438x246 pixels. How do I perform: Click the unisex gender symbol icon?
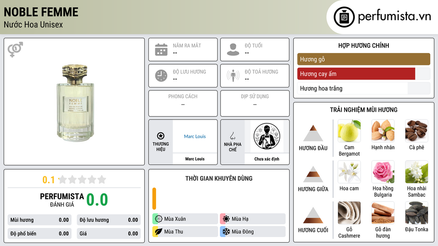tap(15, 50)
